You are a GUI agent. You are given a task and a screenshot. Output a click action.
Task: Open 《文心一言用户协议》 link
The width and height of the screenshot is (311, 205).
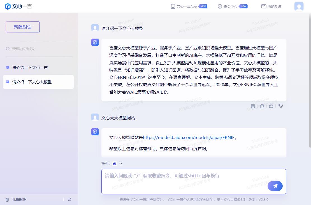coord(146,200)
